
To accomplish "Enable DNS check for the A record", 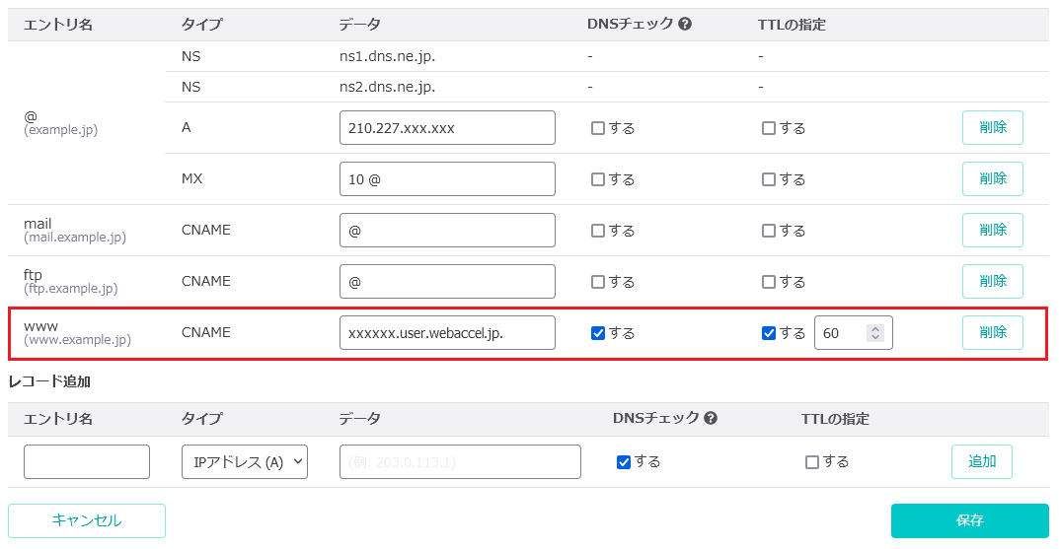I will (x=598, y=128).
